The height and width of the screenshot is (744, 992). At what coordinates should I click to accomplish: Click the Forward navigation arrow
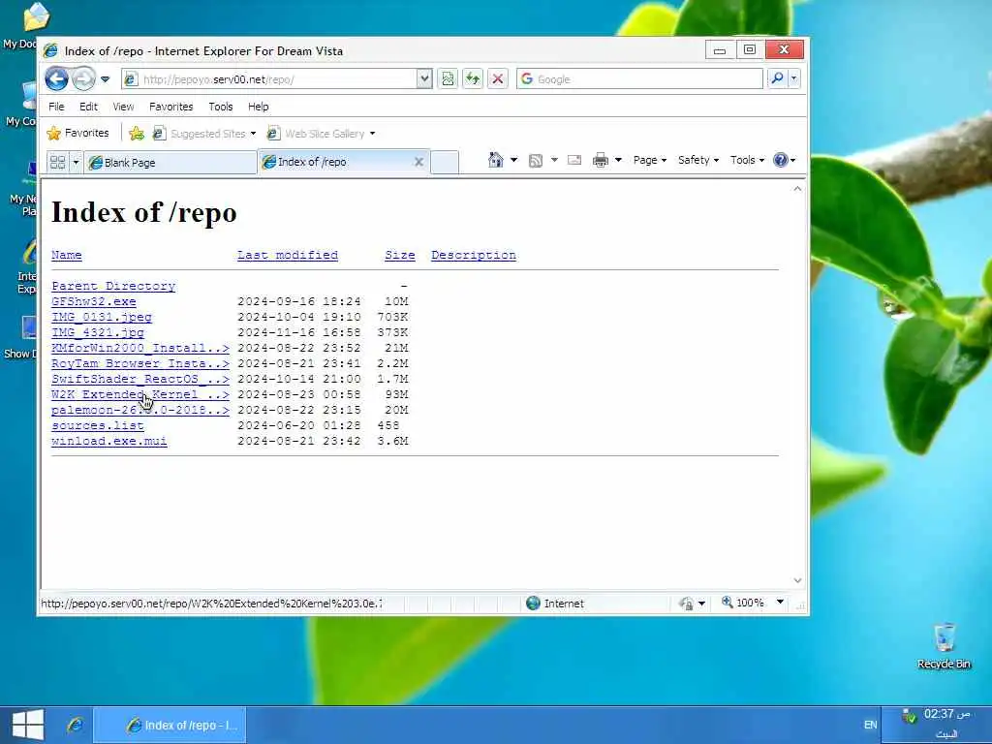click(x=83, y=79)
